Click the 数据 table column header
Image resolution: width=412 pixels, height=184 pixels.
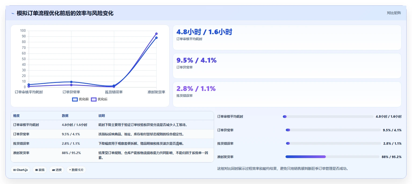65,116
